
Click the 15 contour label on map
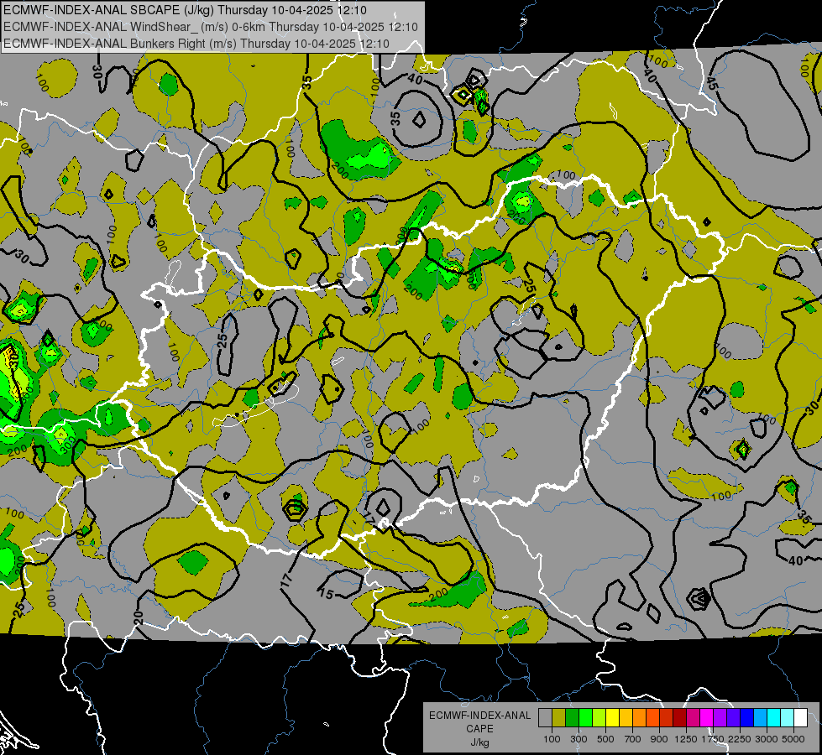327,593
